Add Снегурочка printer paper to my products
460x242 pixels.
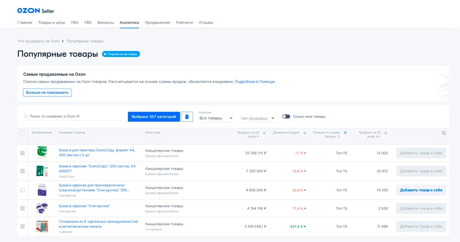421,190
